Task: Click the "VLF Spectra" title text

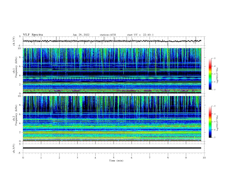Action: (x=33, y=35)
